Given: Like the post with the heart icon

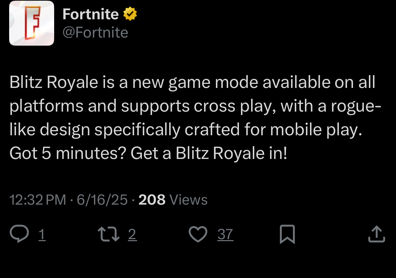Looking at the screenshot, I should pyautogui.click(x=198, y=234).
